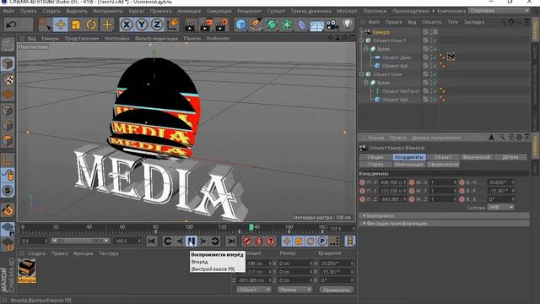This screenshot has height=304, width=540.
Task: Click the record keyframe red button
Action: click(x=247, y=242)
